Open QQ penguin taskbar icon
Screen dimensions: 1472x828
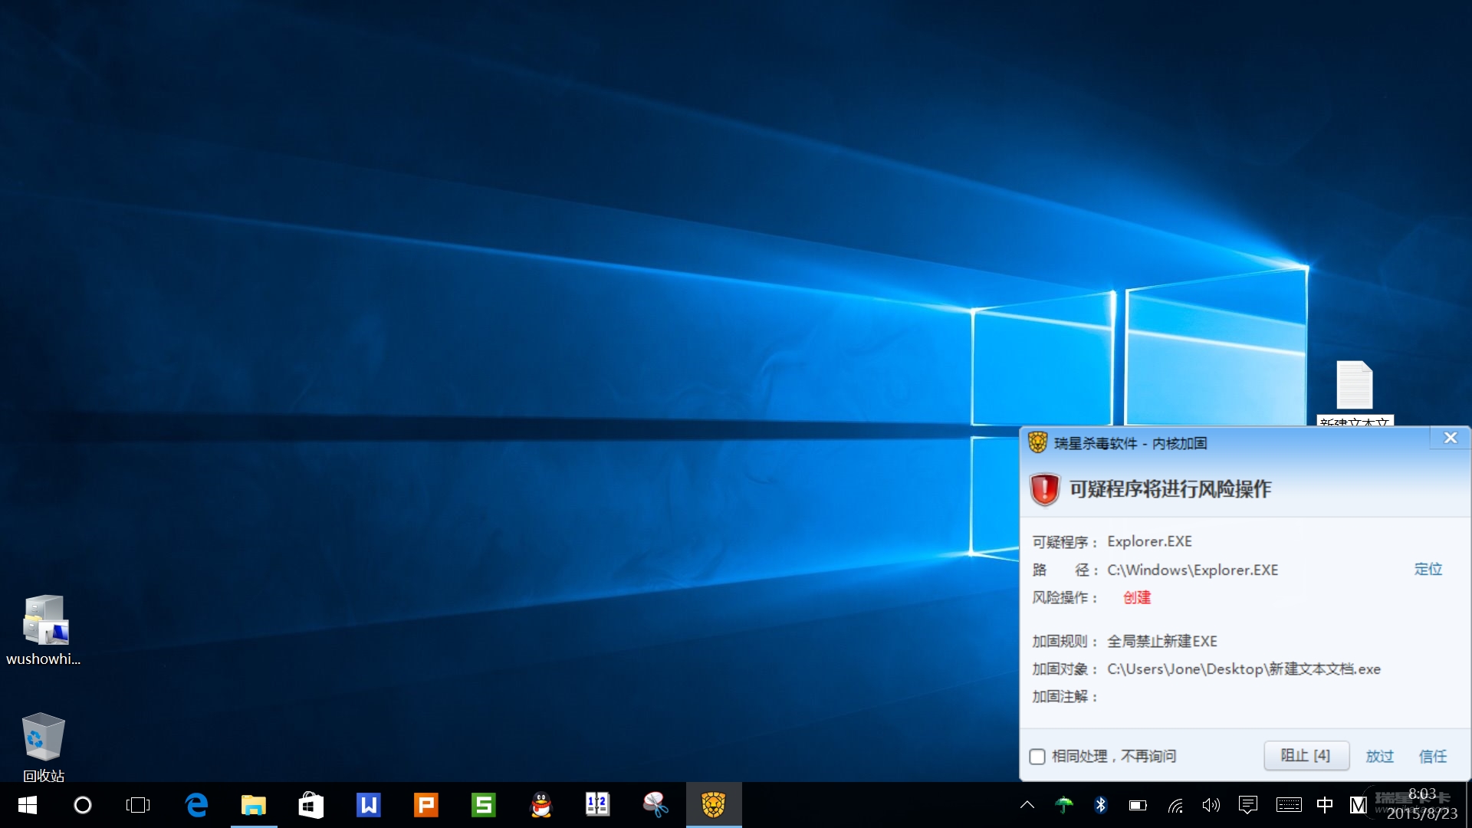(541, 805)
